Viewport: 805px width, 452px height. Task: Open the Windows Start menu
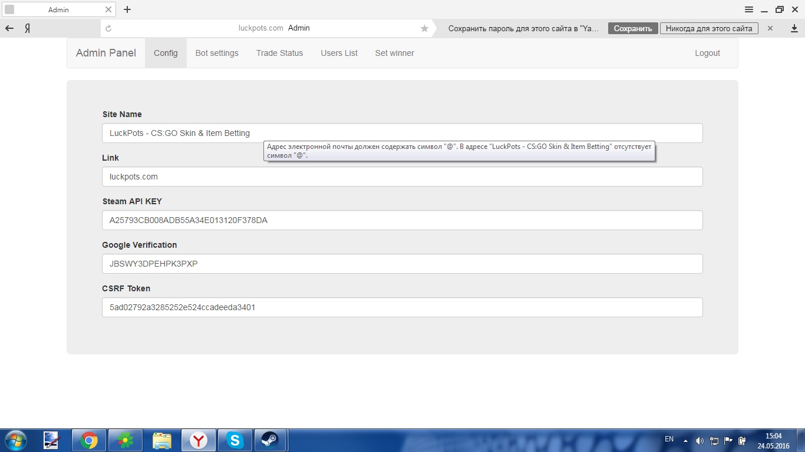point(15,440)
